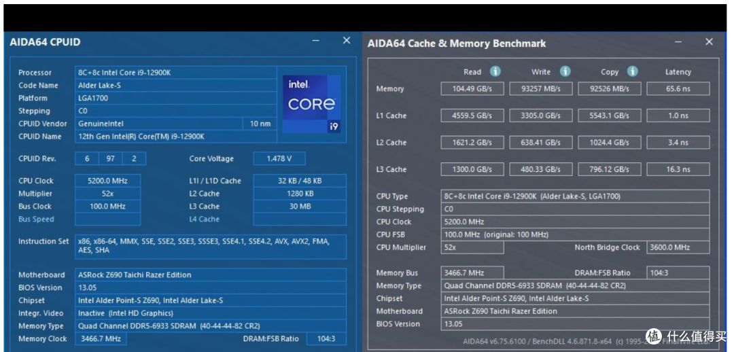Click the CPU Clock 5200.0 MHz field in Benchmark window
The width and height of the screenshot is (734, 352).
576,222
